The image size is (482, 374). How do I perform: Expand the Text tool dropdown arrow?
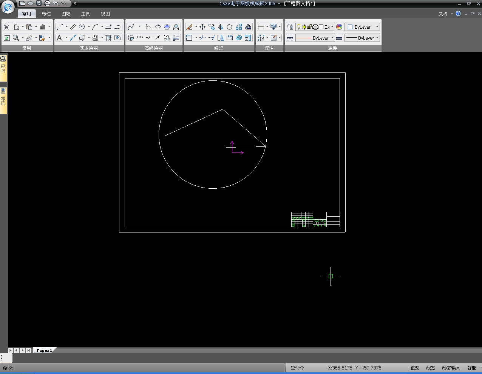[x=66, y=38]
